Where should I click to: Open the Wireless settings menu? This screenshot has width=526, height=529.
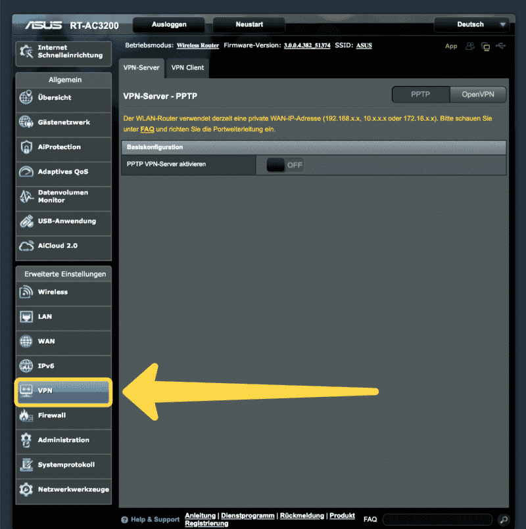coord(64,292)
